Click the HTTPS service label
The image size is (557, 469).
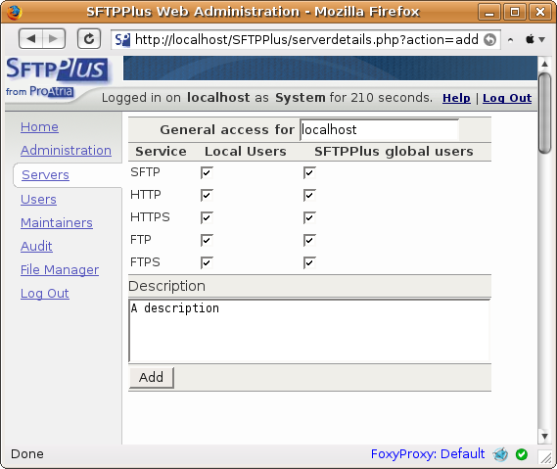click(x=150, y=217)
